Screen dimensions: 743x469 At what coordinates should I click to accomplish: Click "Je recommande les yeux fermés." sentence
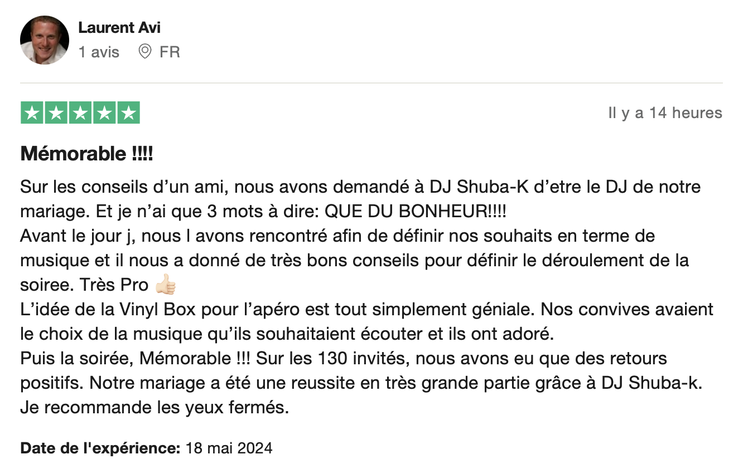155,408
